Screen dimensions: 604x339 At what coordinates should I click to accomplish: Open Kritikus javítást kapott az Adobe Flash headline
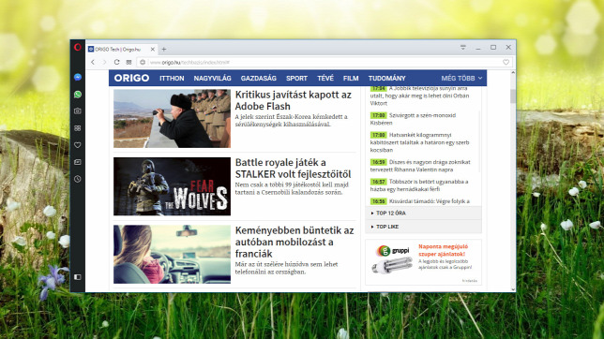click(294, 100)
